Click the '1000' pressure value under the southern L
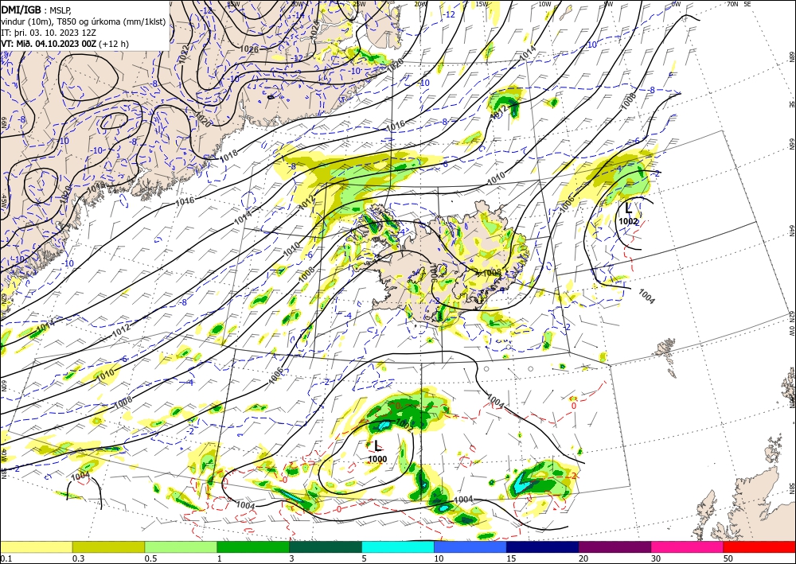The image size is (796, 564). tap(377, 459)
